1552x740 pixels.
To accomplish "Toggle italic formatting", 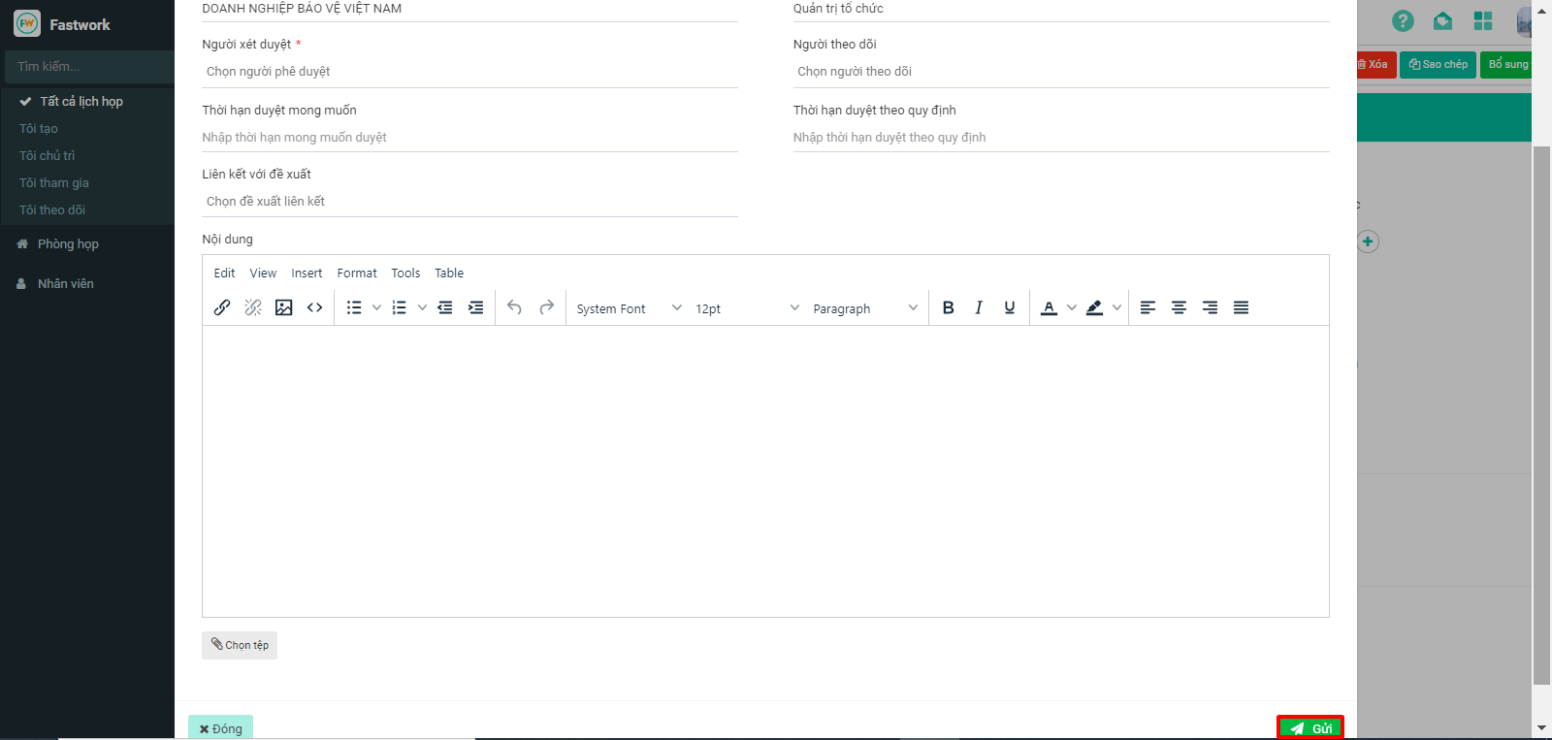I will [x=979, y=307].
